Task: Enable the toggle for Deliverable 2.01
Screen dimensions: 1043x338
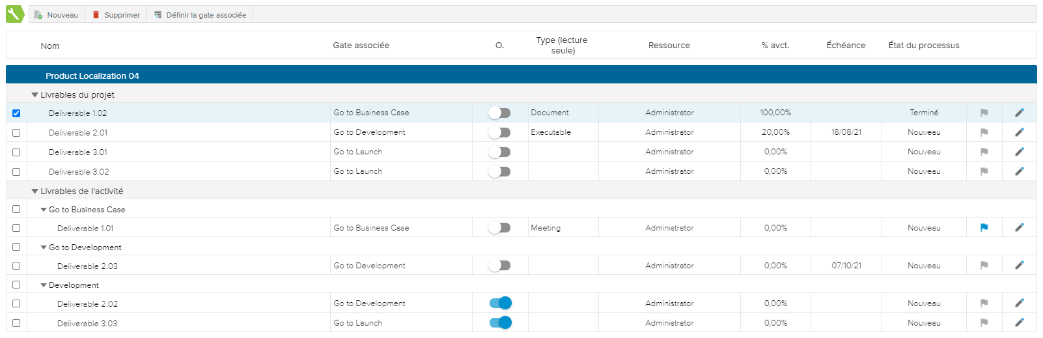Action: pyautogui.click(x=499, y=132)
